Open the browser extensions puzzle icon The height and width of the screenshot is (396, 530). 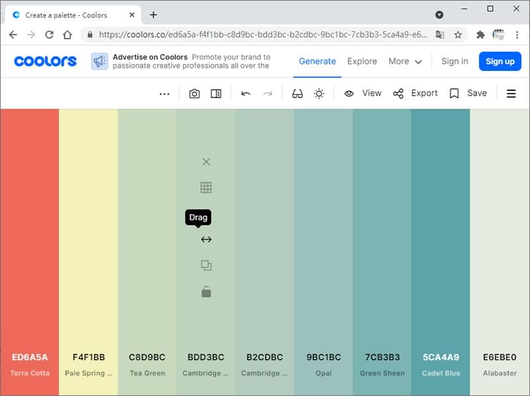(x=480, y=34)
